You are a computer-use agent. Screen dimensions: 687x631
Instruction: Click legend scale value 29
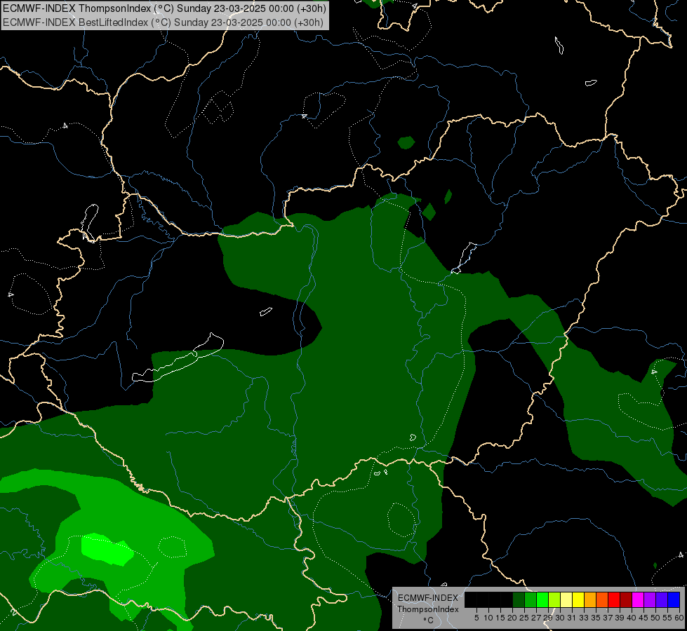click(548, 618)
